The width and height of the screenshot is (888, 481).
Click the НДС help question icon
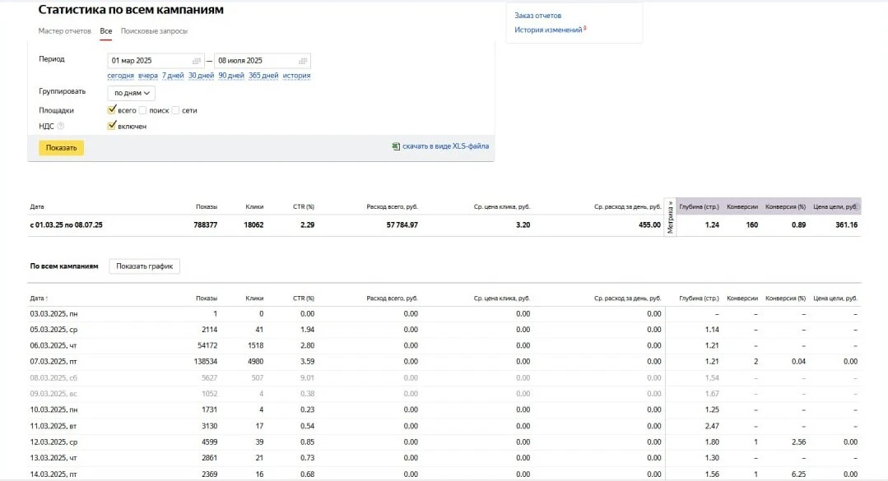61,126
